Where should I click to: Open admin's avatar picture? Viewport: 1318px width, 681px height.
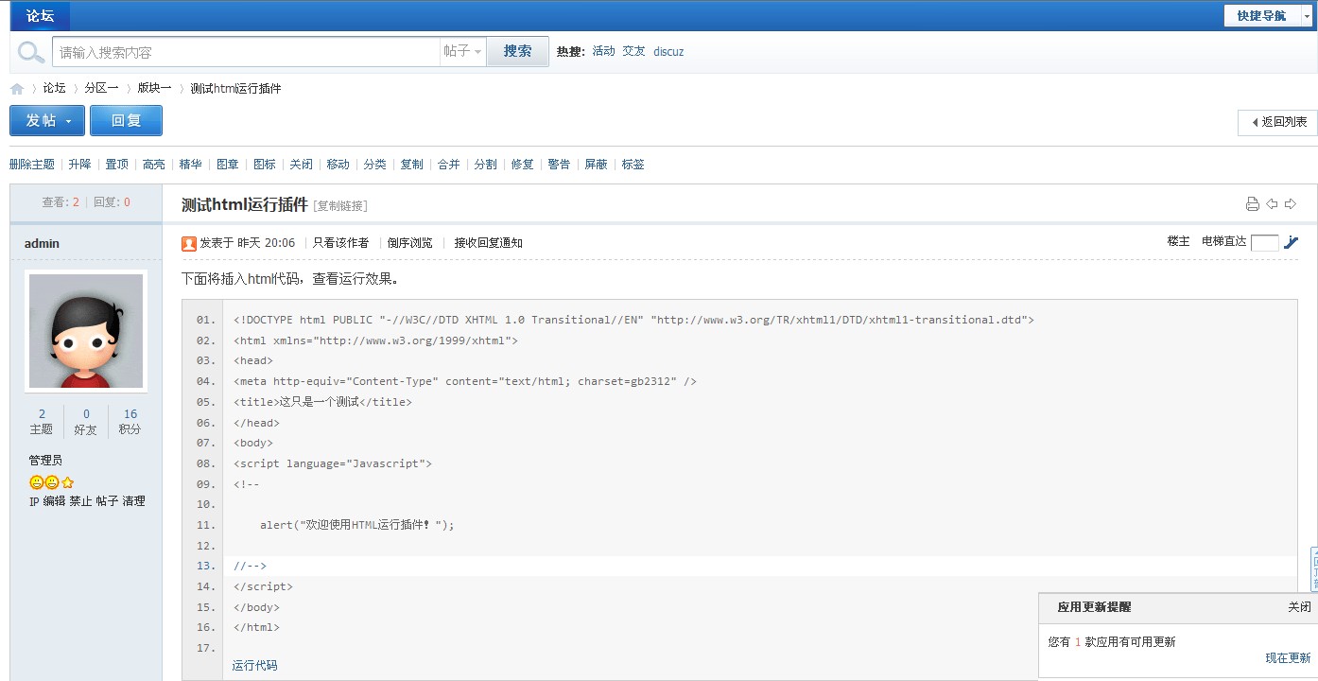coord(86,331)
